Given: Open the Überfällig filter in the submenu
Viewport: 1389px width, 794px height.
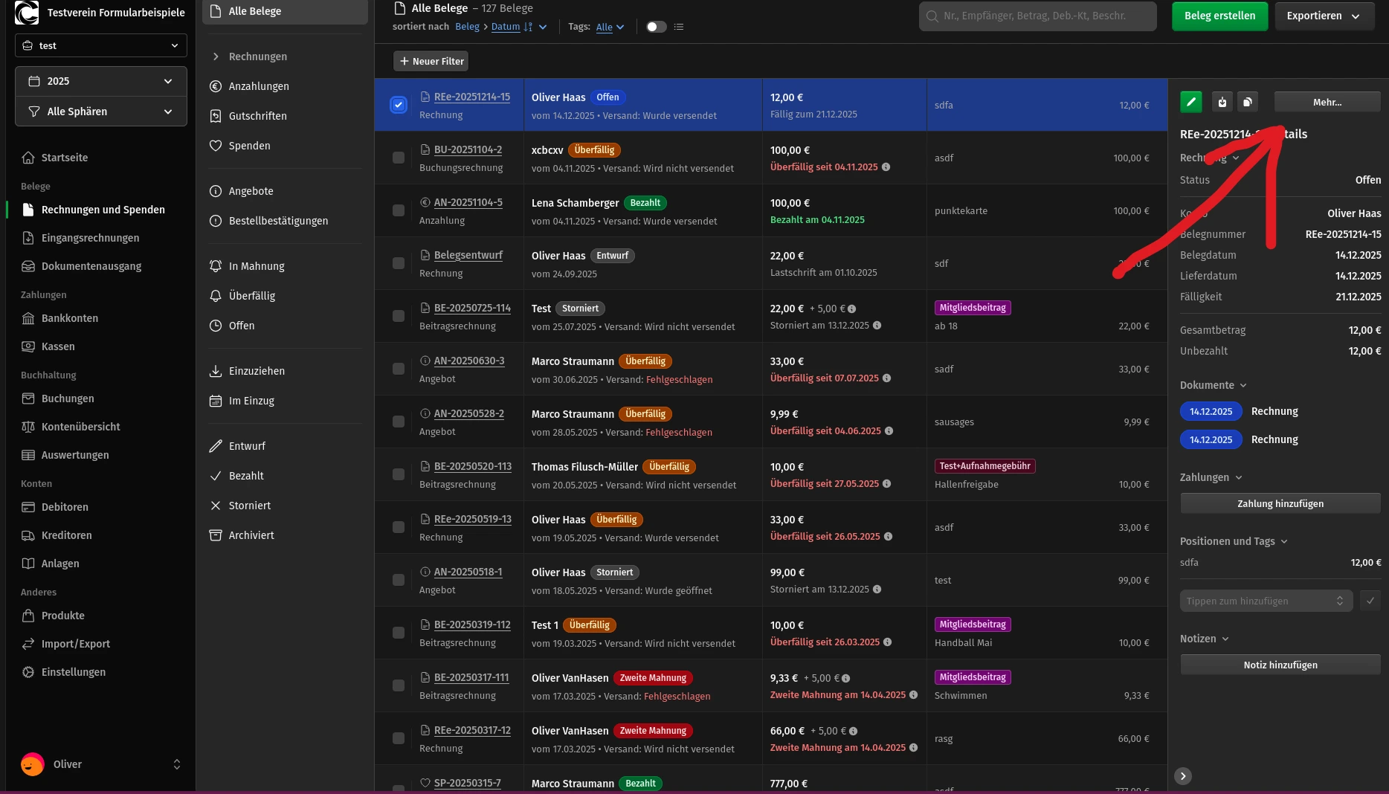Looking at the screenshot, I should click(251, 296).
